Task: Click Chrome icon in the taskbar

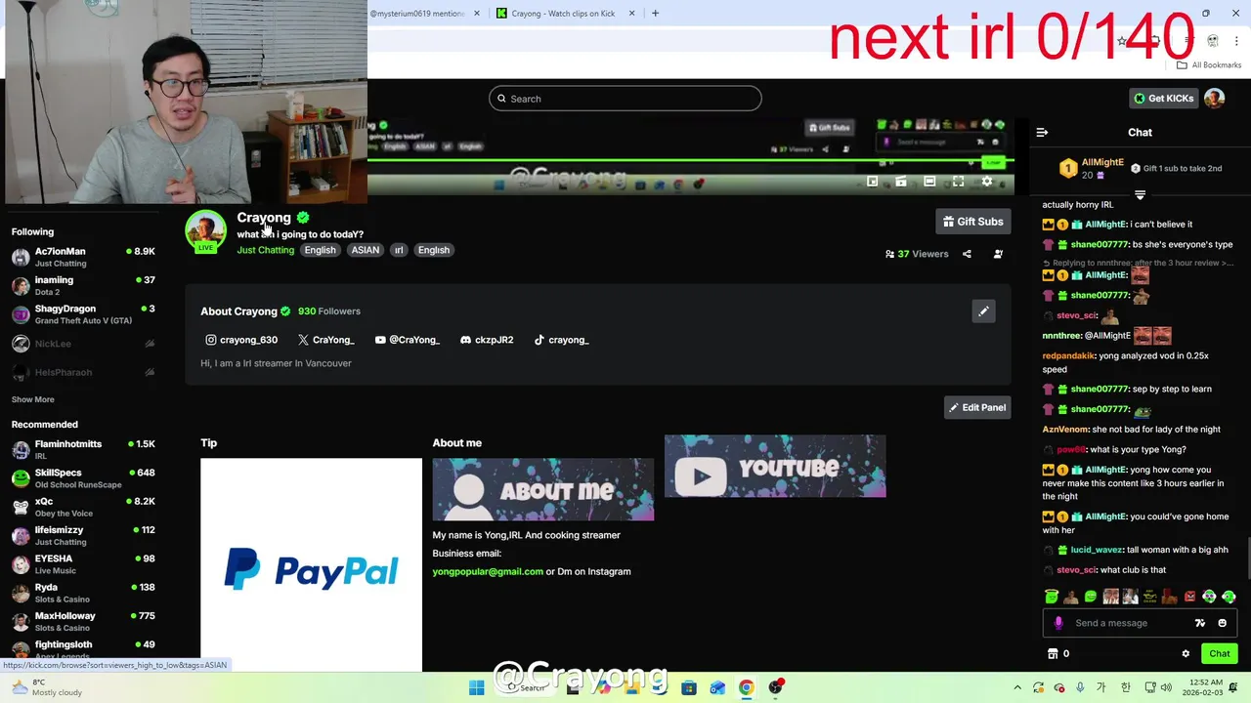Action: coord(746,687)
